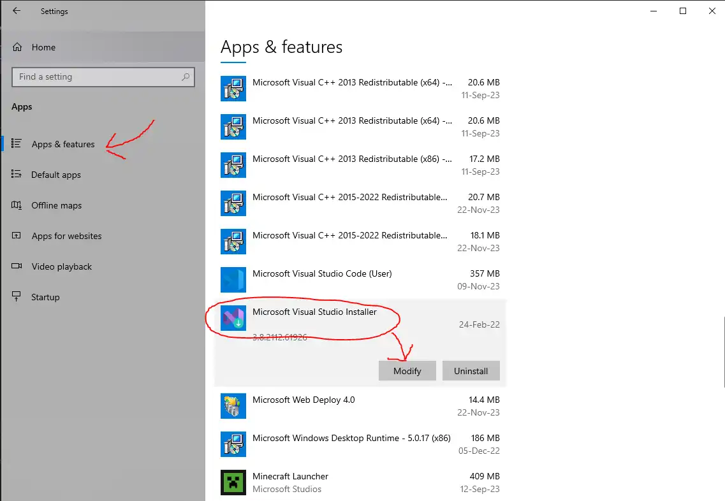Click the Visual Studio Installer app icon
725x501 pixels.
click(233, 318)
